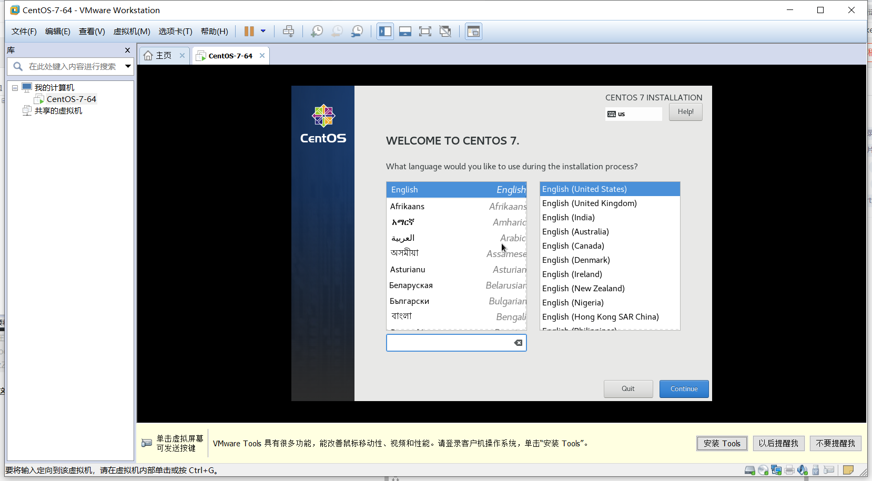
Task: Open the power options dropdown arrow
Action: [x=263, y=32]
